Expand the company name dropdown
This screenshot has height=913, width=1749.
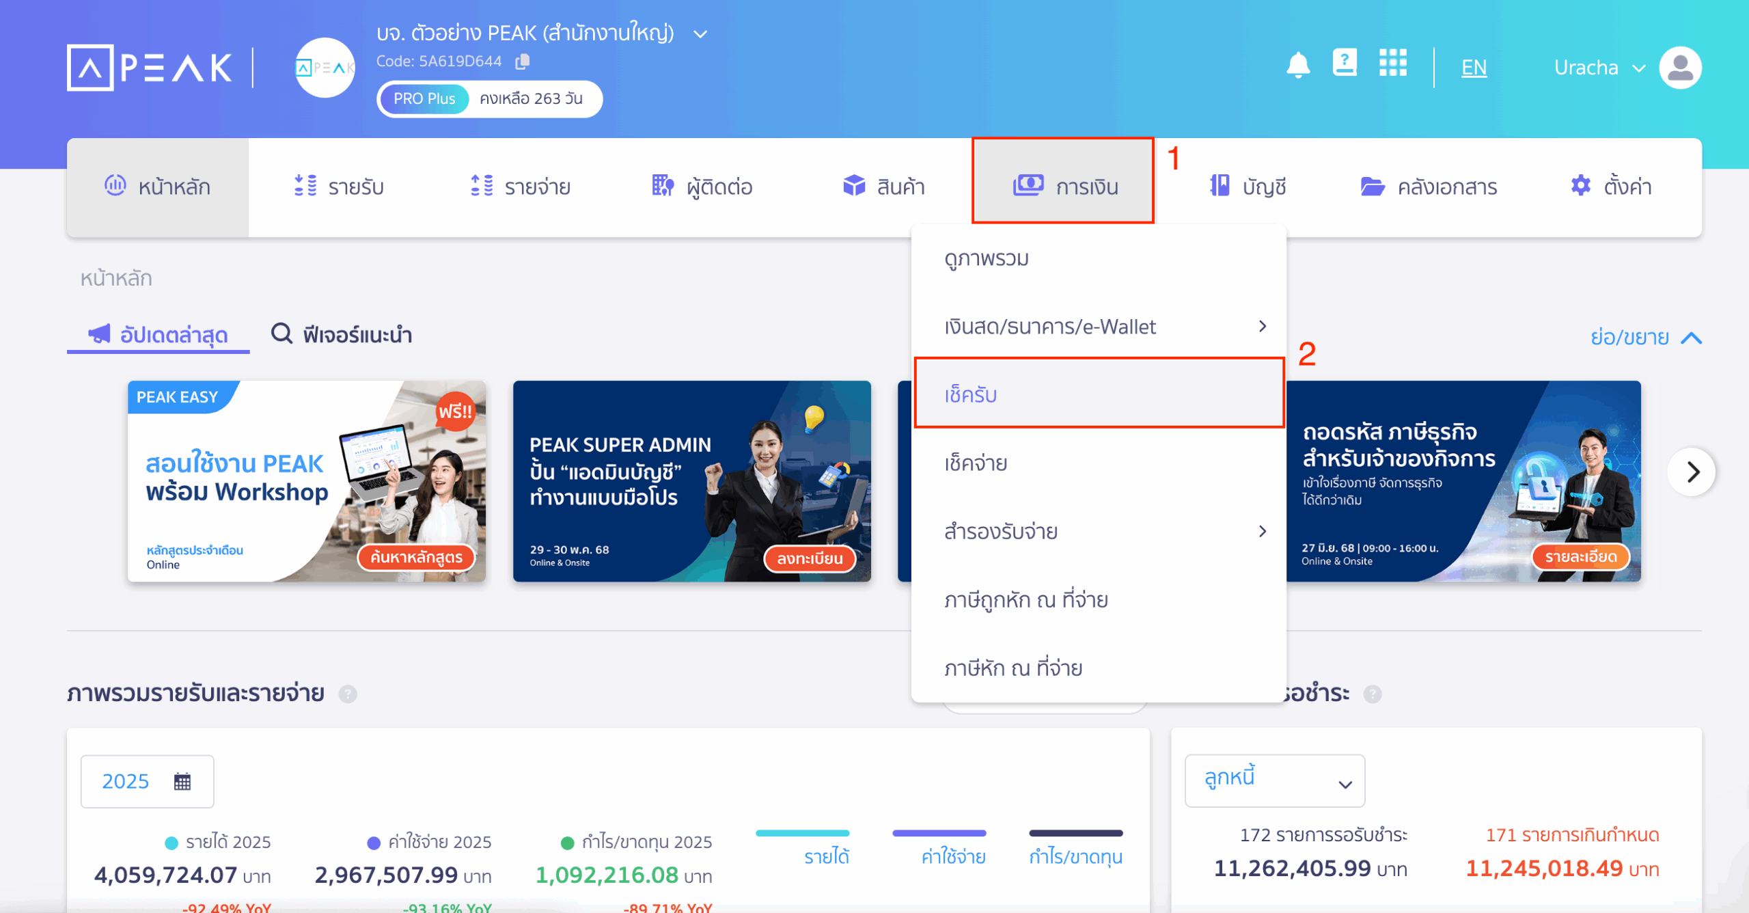pyautogui.click(x=700, y=34)
